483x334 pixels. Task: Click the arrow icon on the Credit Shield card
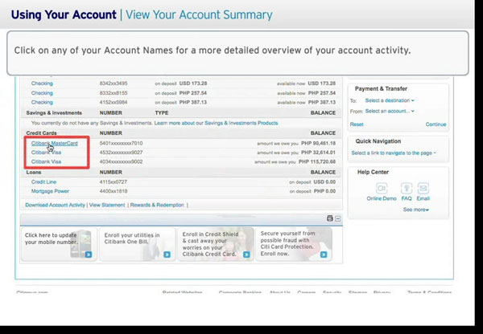tap(246, 255)
